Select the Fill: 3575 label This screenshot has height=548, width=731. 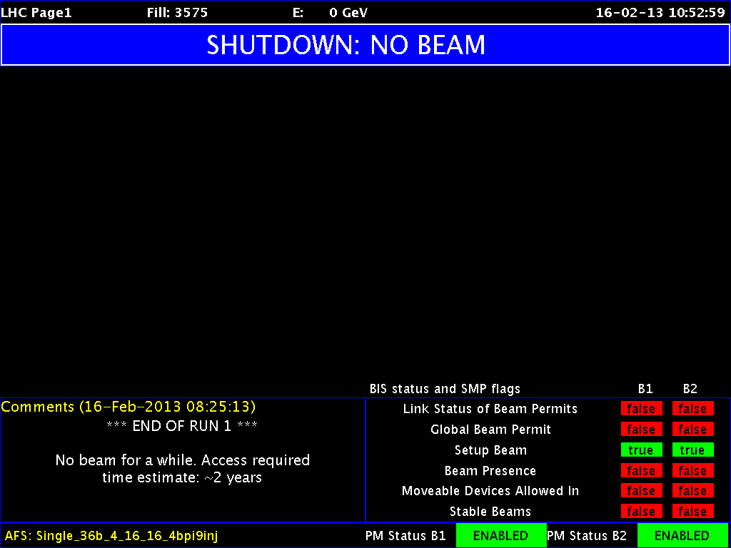177,13
